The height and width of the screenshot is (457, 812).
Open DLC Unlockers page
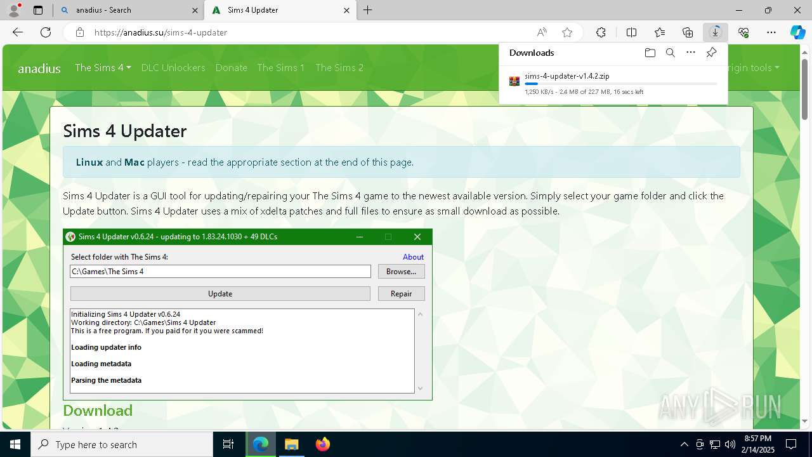[x=173, y=67]
